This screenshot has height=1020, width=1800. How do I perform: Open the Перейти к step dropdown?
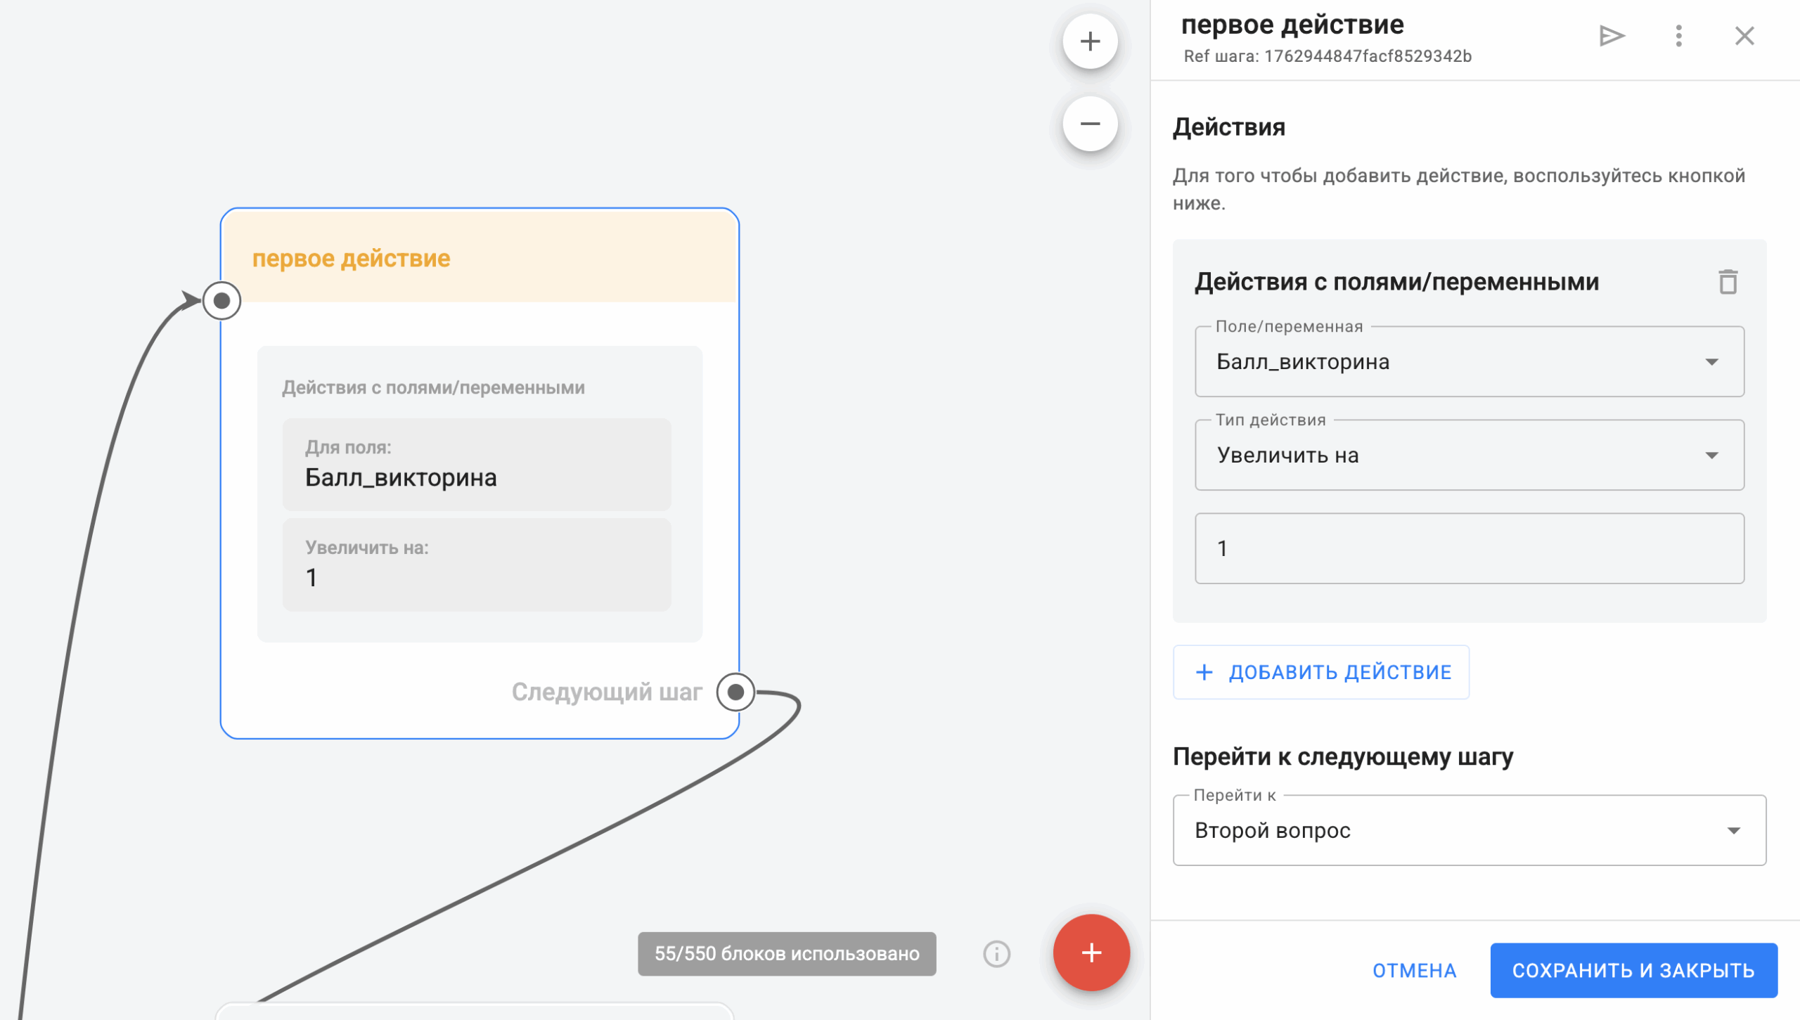pyautogui.click(x=1469, y=830)
